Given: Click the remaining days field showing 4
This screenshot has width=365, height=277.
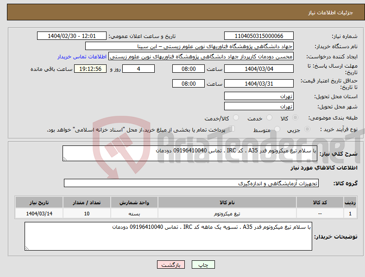Looking at the screenshot, I should (x=138, y=69).
